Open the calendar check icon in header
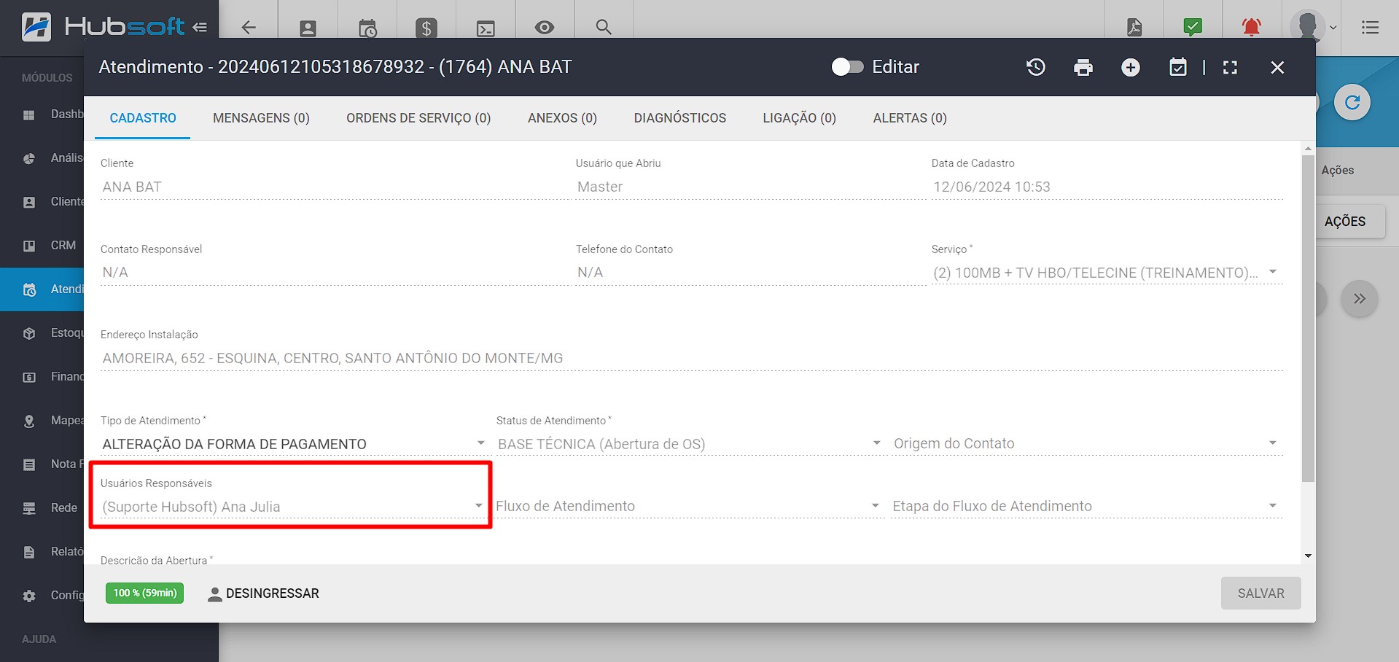Viewport: 1399px width, 662px height. (x=1178, y=68)
